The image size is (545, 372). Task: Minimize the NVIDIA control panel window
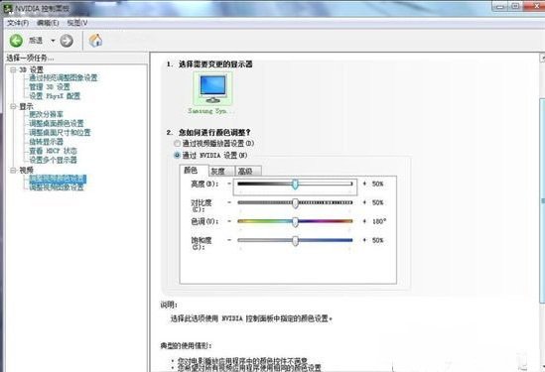(x=500, y=6)
